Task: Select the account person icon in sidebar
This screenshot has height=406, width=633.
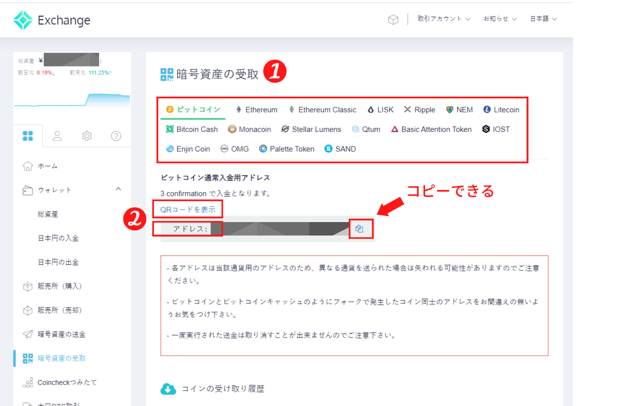Action: point(57,136)
